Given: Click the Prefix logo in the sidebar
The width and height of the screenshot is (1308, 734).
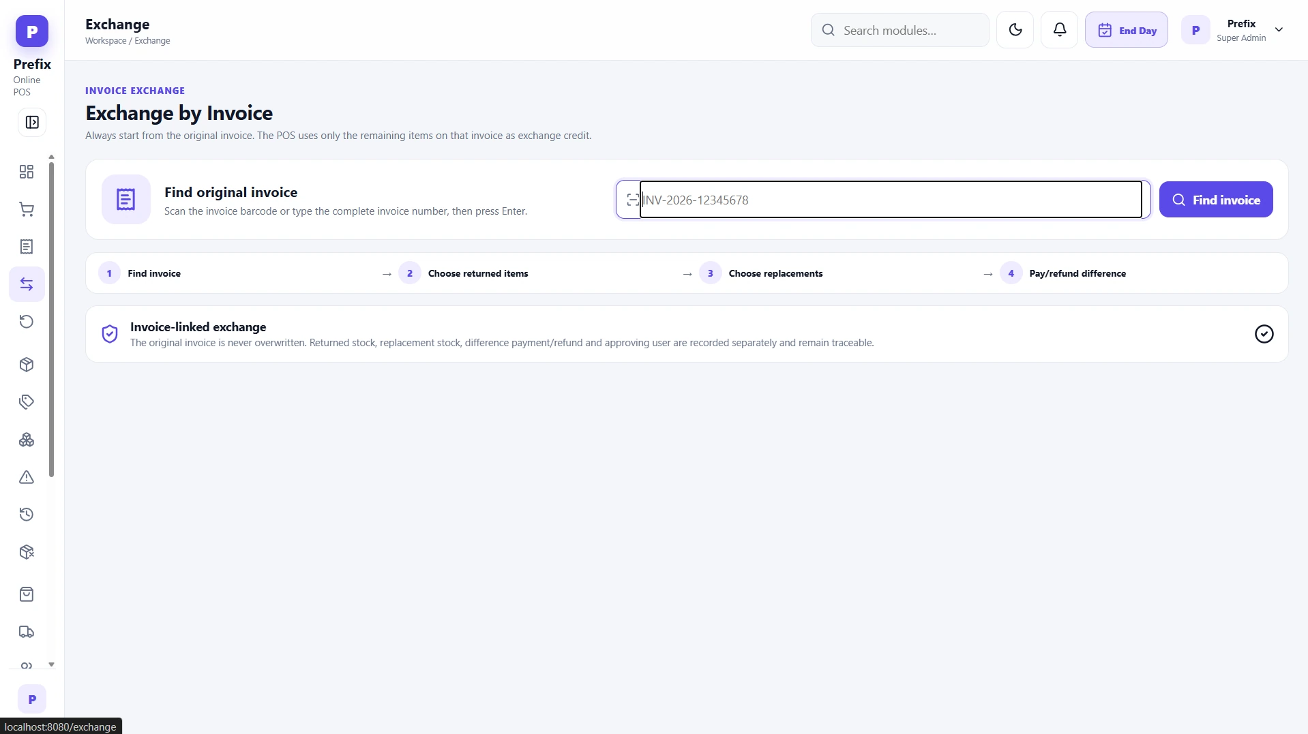Looking at the screenshot, I should click(31, 31).
